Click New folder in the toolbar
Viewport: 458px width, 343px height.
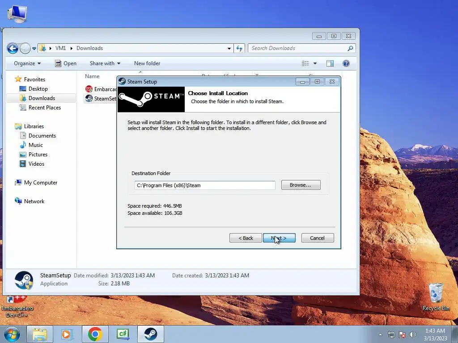point(147,63)
